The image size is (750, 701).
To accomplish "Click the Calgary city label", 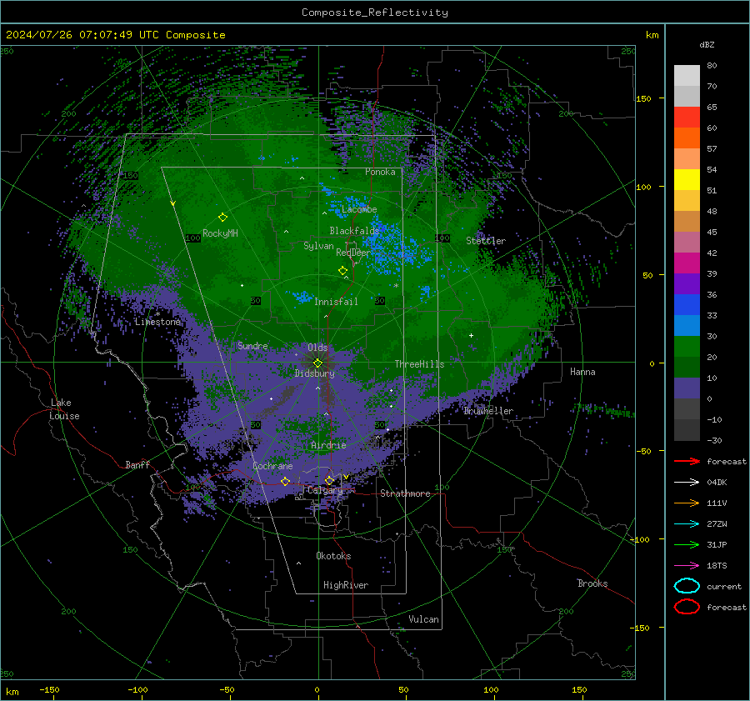I will pos(325,490).
